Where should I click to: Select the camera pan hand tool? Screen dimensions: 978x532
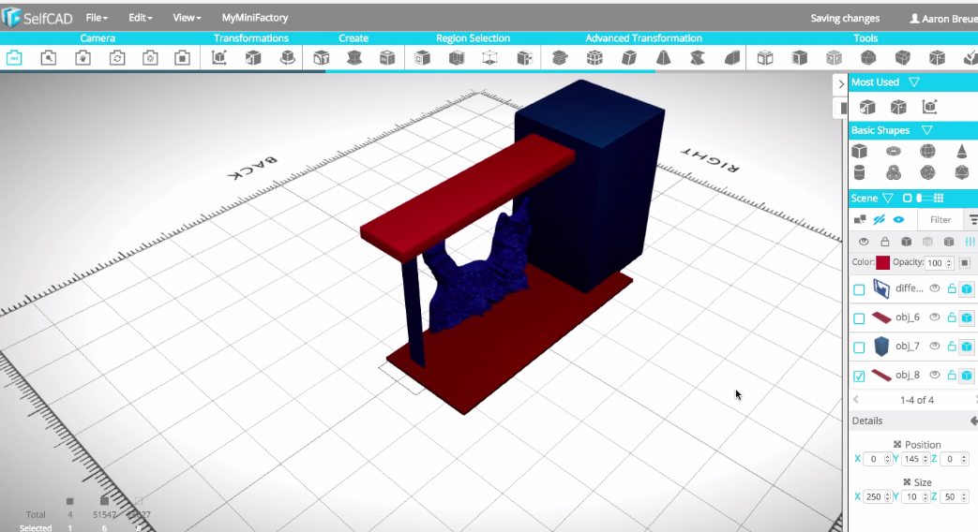tap(83, 58)
